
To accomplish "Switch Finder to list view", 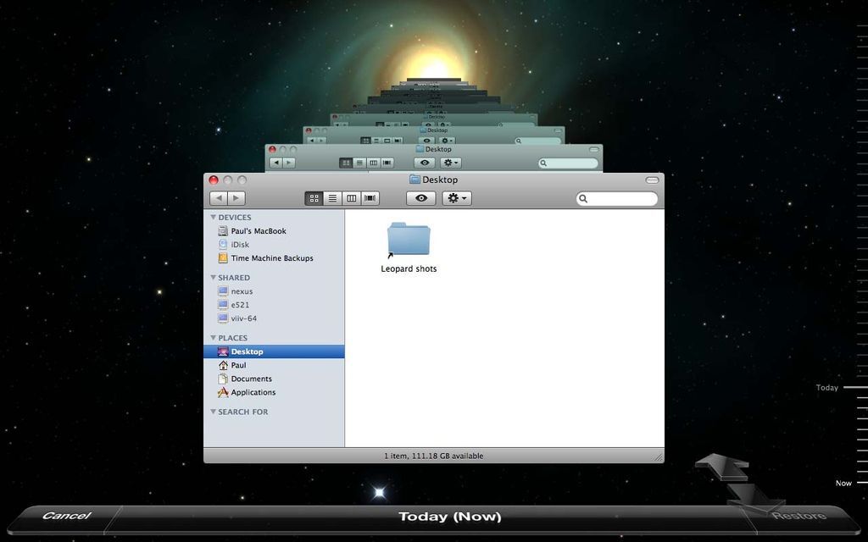I will [332, 198].
